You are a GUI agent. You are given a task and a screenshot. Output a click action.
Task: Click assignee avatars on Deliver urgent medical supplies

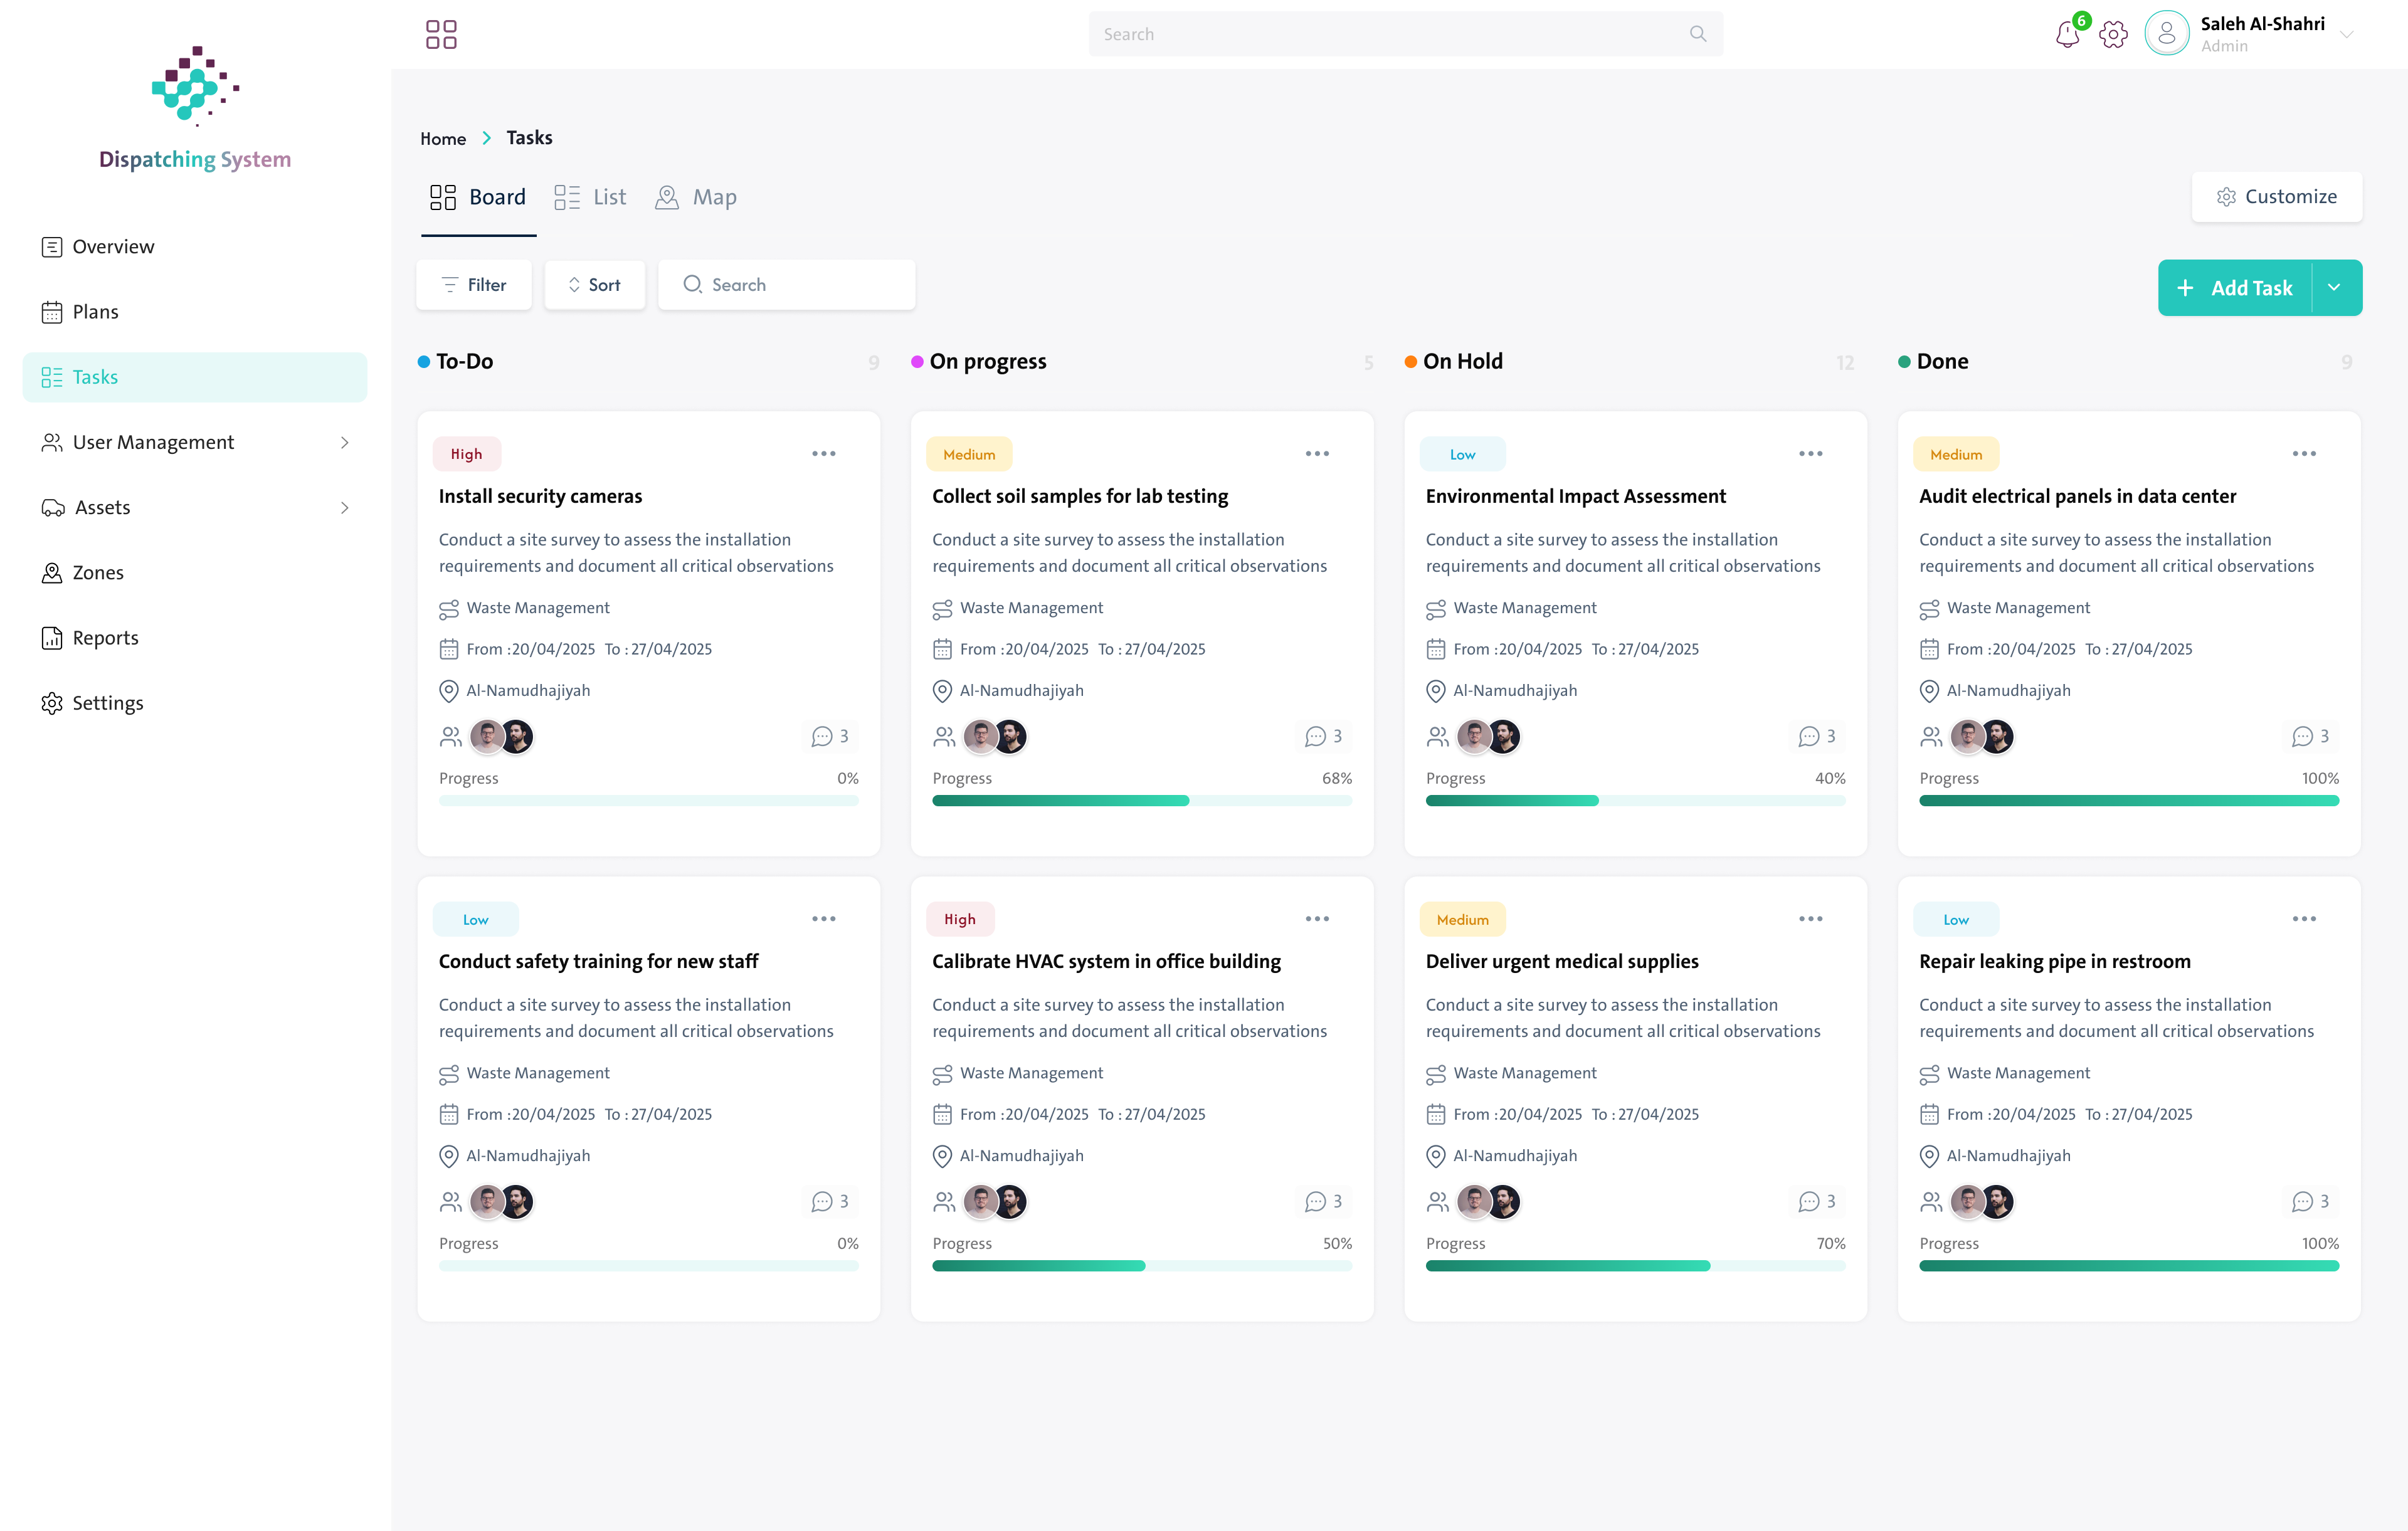coord(1489,1202)
